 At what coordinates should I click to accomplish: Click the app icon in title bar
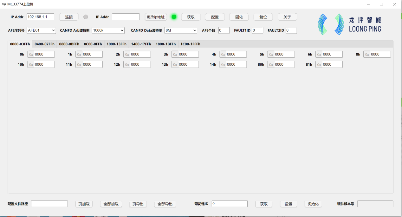tap(4, 4)
